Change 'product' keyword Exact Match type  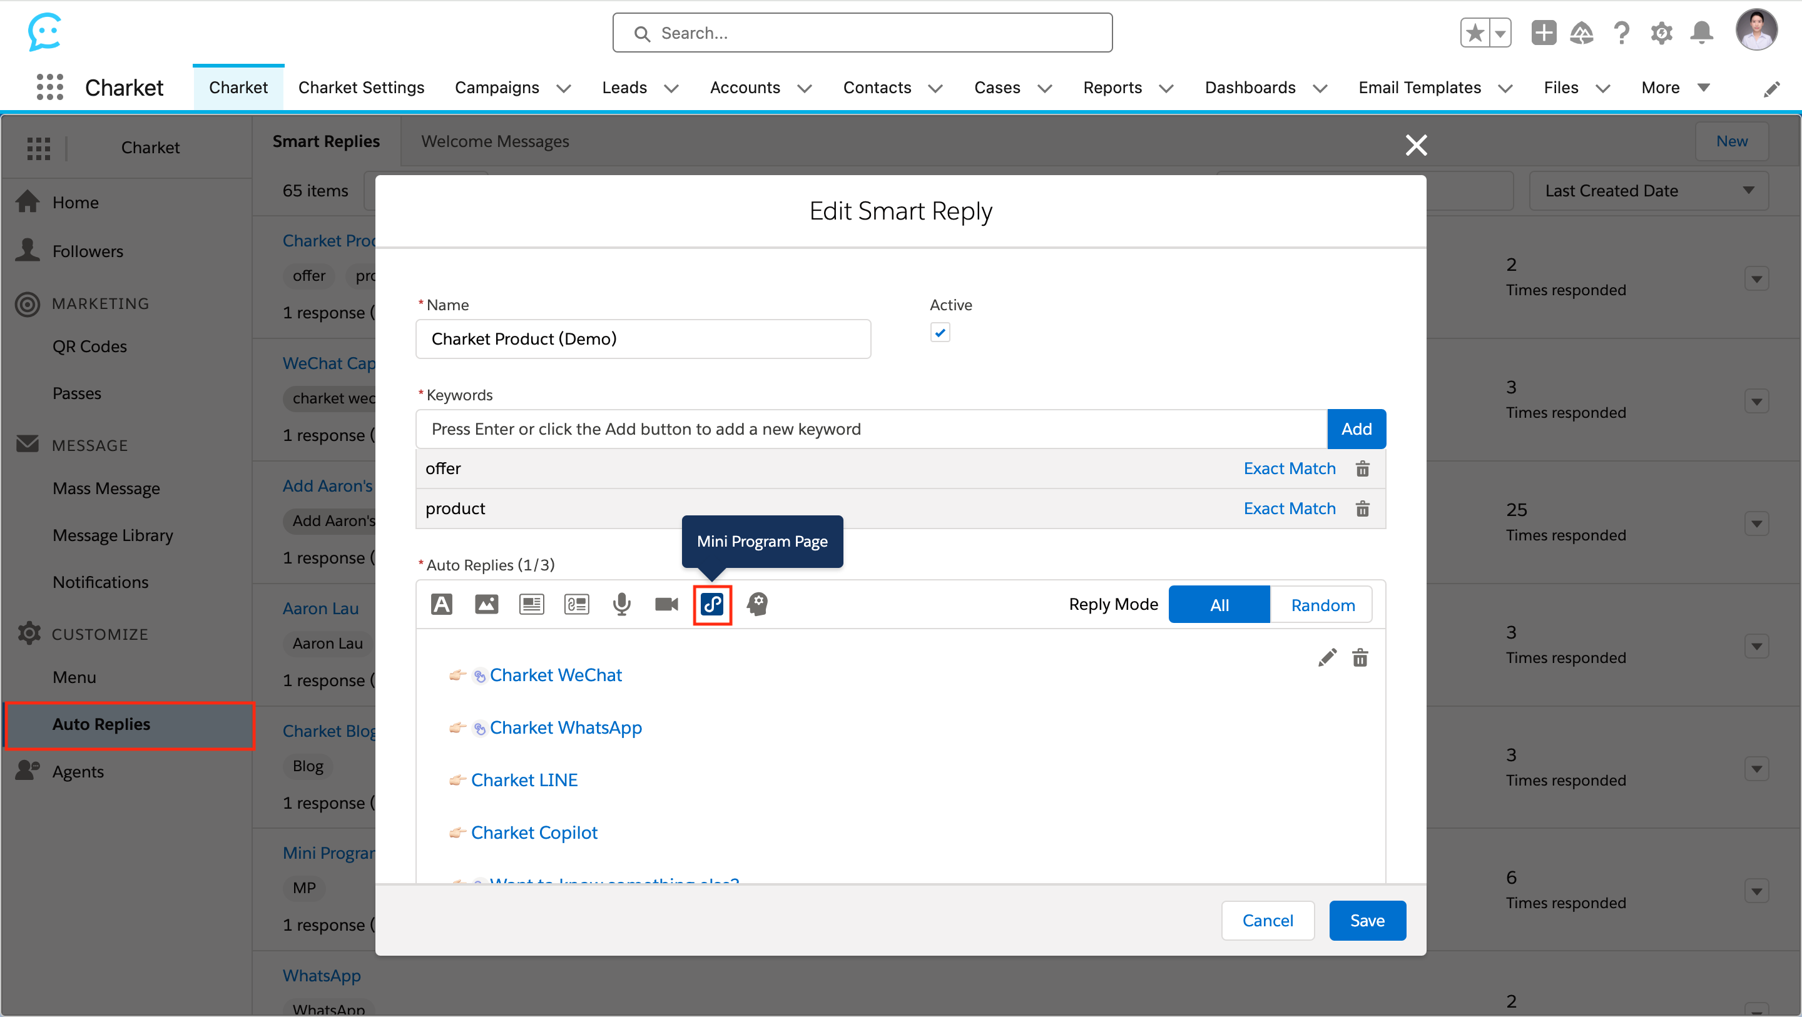(1289, 508)
